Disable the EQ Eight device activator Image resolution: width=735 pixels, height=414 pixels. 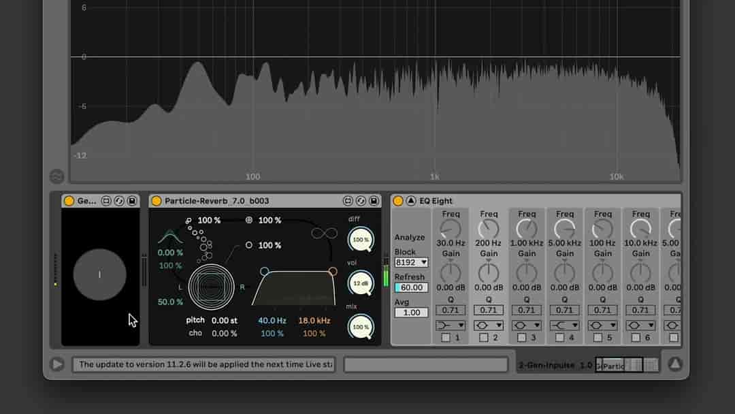click(398, 201)
